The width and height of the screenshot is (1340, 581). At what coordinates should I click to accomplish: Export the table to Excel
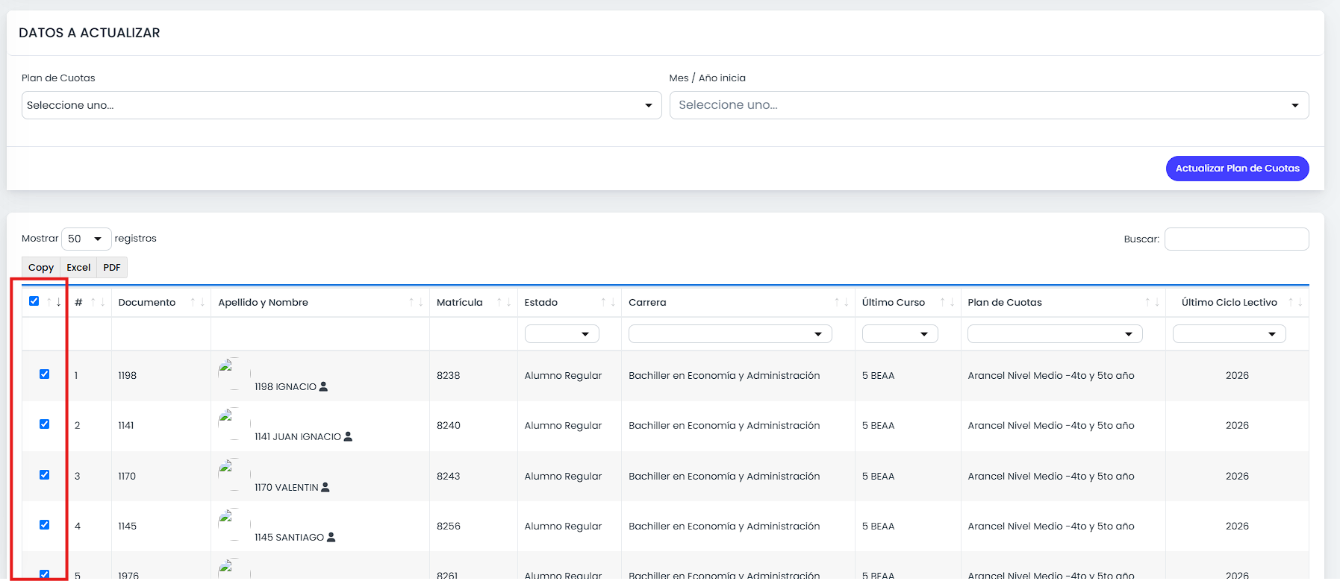click(x=78, y=268)
